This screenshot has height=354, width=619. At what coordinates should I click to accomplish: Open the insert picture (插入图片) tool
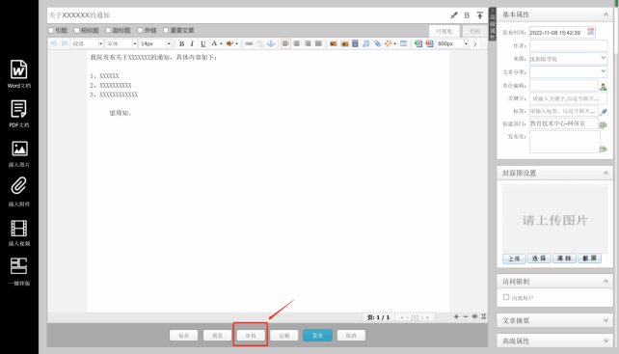[x=19, y=149]
